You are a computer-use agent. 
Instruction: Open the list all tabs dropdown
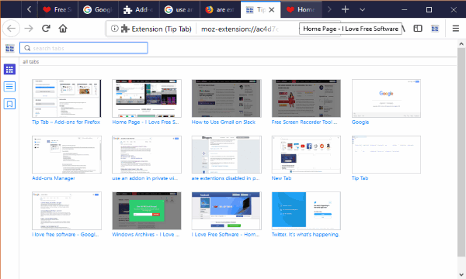tap(362, 9)
